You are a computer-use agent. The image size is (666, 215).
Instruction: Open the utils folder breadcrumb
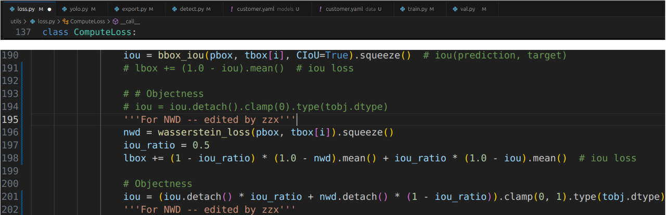click(16, 21)
